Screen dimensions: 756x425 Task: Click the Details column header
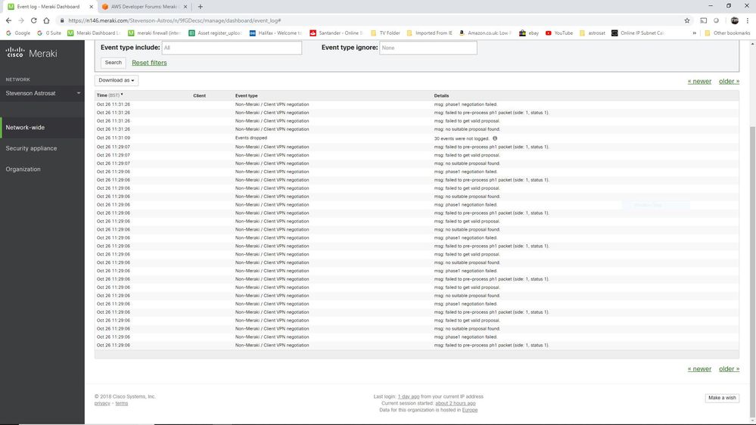click(x=441, y=95)
